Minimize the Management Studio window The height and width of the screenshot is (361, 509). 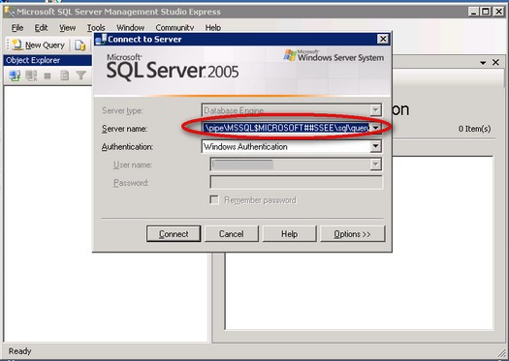click(474, 12)
